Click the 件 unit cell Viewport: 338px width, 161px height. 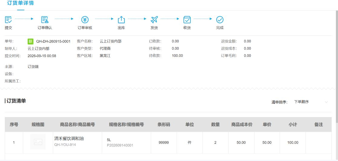pos(190,142)
